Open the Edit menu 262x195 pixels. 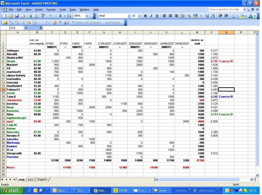coord(19,10)
